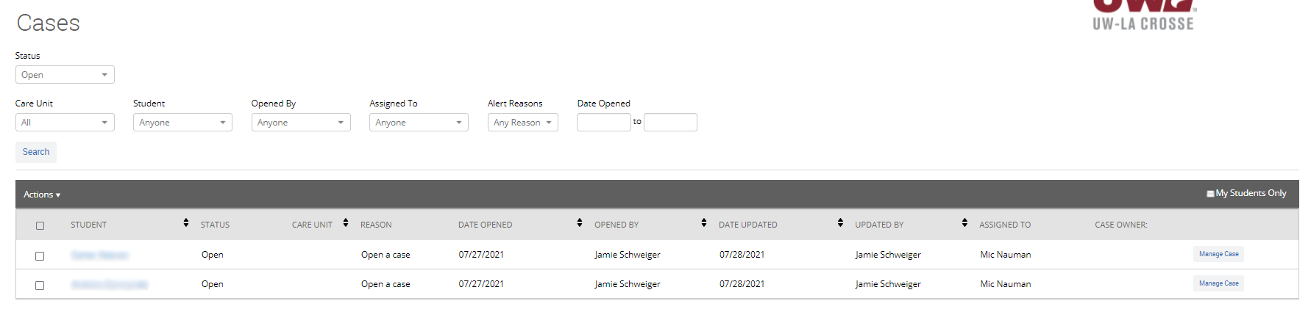Screen dimensions: 1311x312
Task: Toggle My Students Only checkbox
Action: (x=1210, y=194)
